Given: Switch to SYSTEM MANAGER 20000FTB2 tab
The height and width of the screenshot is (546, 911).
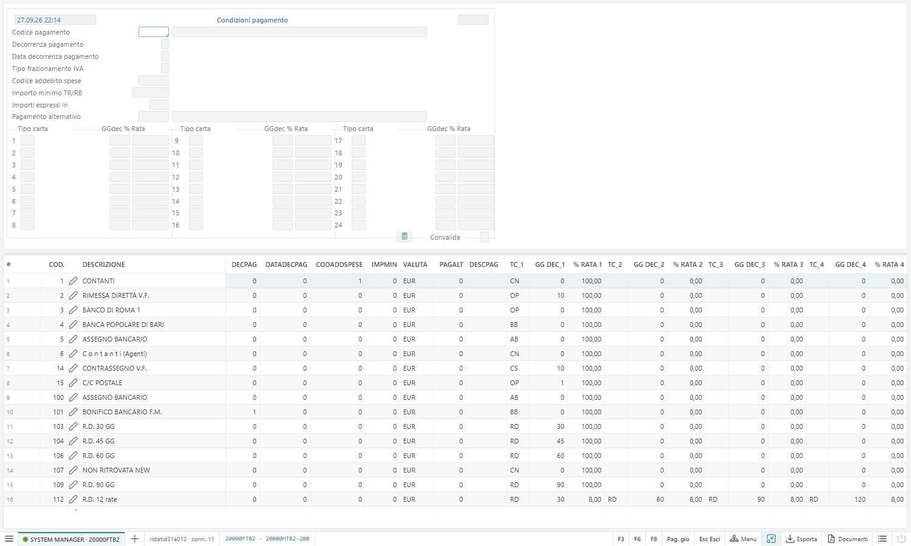Looking at the screenshot, I should click(71, 539).
